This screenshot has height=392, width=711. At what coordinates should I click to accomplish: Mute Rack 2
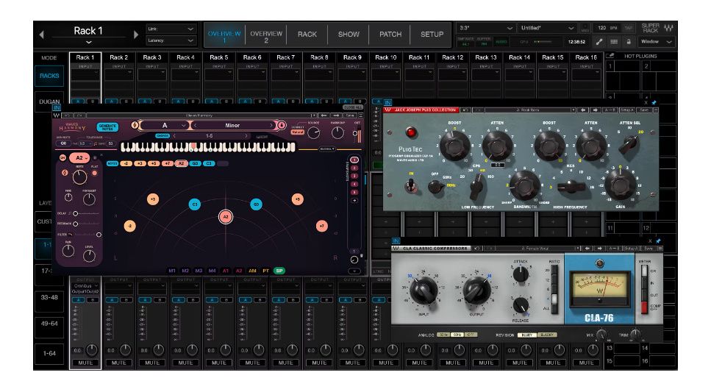(118, 363)
